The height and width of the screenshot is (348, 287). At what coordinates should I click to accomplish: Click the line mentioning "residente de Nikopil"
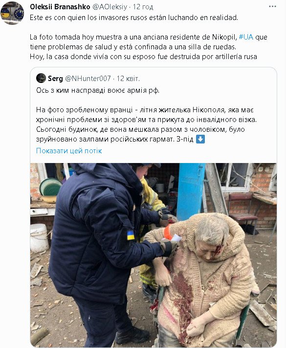[148, 37]
